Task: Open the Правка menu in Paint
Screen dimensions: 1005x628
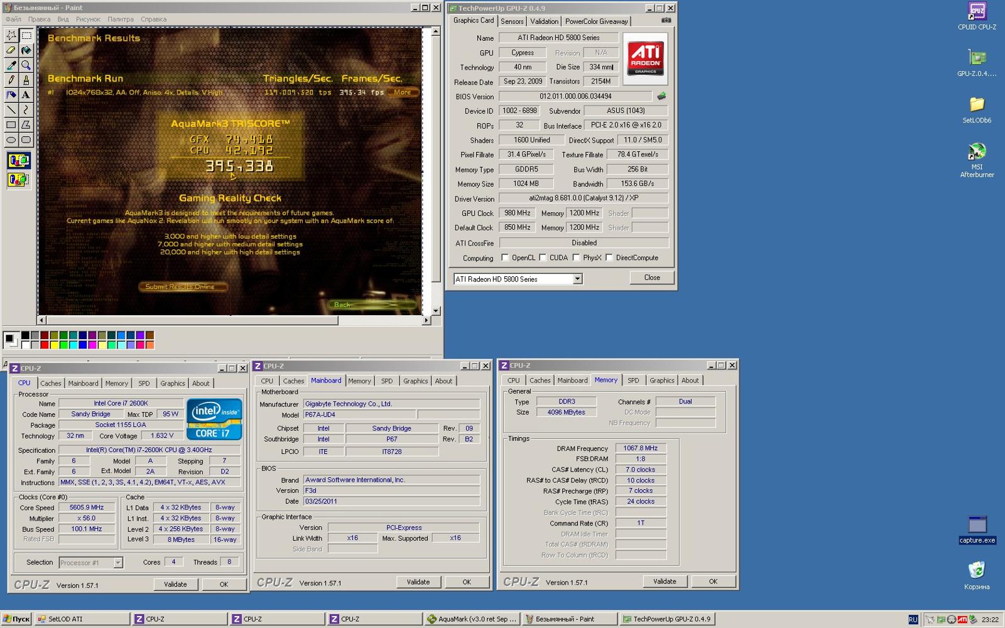Action: 39,19
